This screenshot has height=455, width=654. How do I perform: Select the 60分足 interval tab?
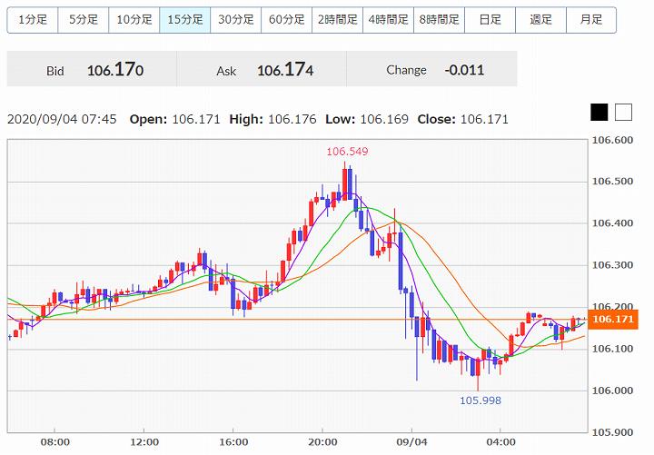click(286, 20)
